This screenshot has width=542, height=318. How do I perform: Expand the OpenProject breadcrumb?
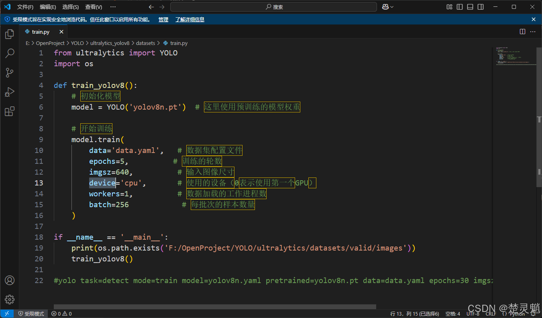point(50,43)
